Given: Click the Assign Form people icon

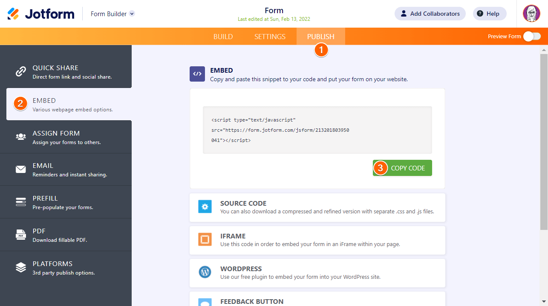Looking at the screenshot, I should tap(20, 137).
